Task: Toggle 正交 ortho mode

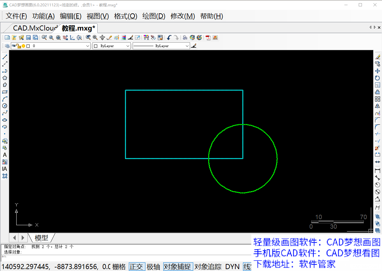Action: [x=136, y=267]
